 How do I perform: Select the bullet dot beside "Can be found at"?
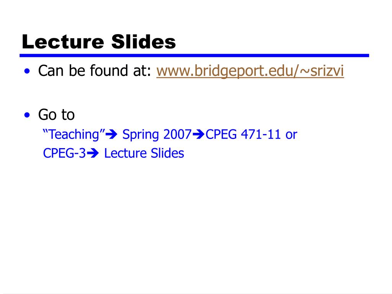pyautogui.click(x=27, y=71)
